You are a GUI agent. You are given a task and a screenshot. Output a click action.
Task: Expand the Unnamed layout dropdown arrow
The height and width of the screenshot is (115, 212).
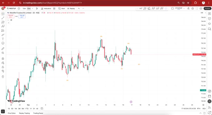coord(184,8)
